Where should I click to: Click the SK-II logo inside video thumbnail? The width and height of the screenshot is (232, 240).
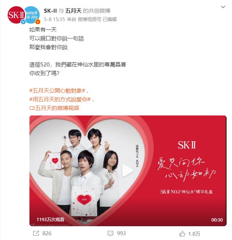click(x=187, y=145)
